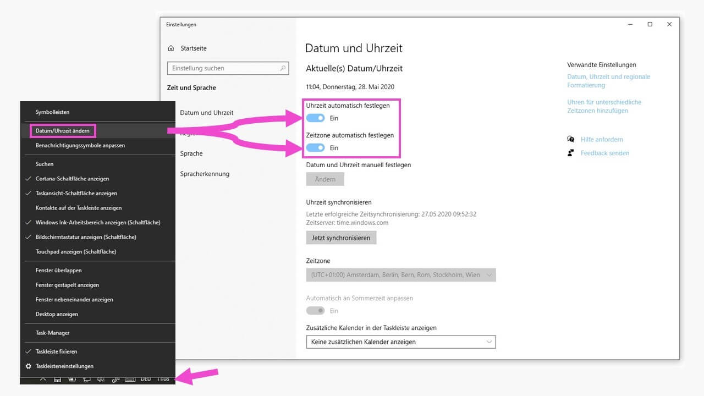704x396 pixels.
Task: Choose Fenster überlappen
Action: 97,270
